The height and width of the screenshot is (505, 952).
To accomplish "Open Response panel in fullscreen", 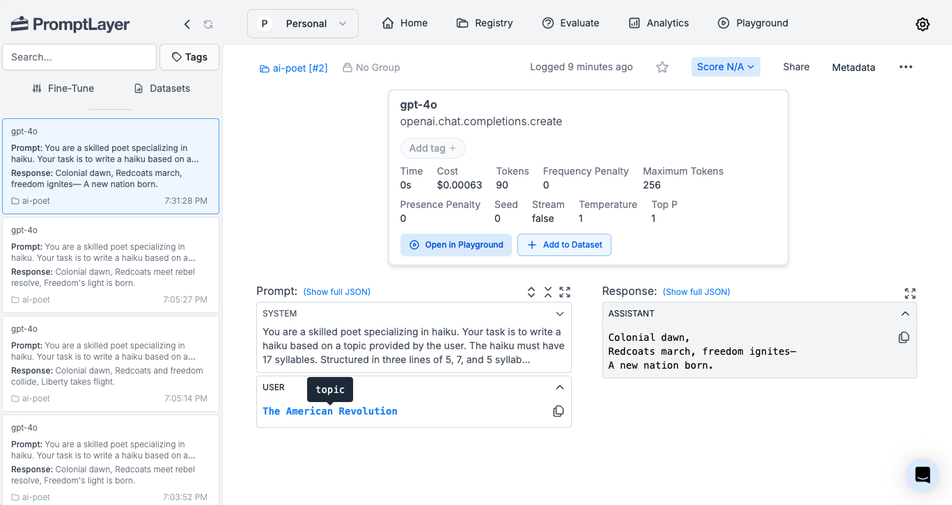I will tap(910, 294).
